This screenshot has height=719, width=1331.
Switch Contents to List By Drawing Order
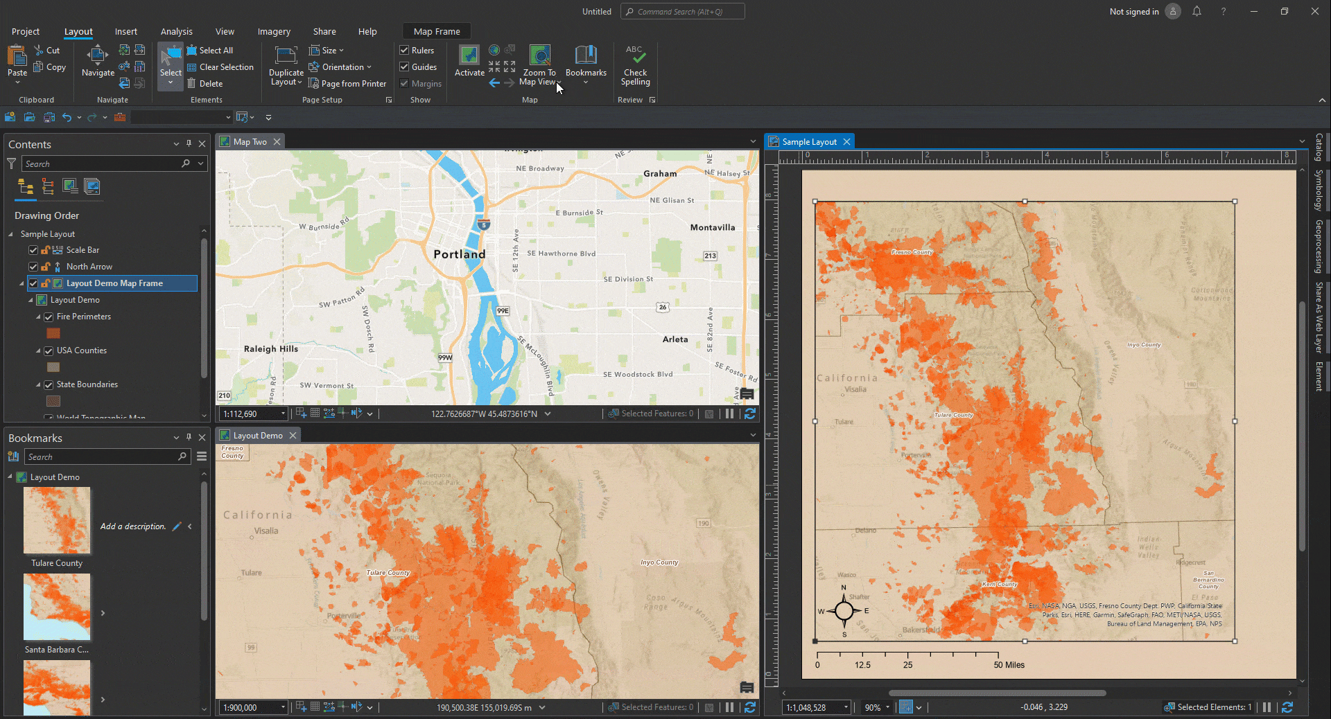[26, 186]
